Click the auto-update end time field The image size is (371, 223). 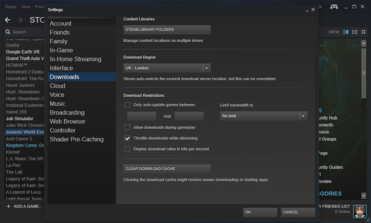189,116
